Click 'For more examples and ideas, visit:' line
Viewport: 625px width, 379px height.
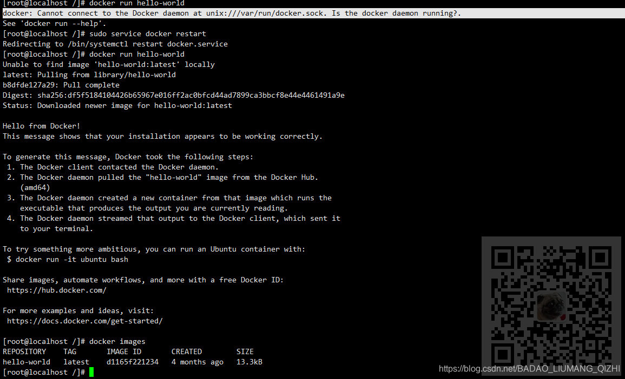coord(78,311)
